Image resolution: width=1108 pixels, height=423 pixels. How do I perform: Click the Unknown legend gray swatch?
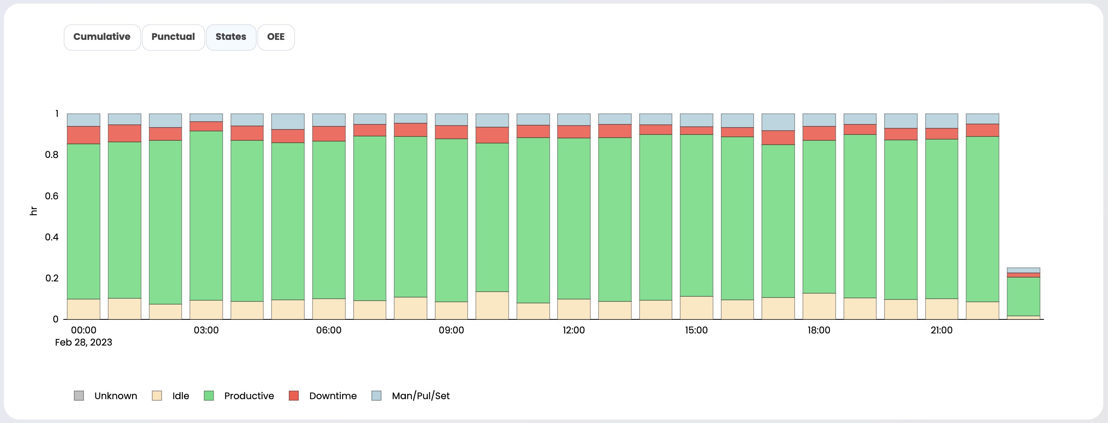pos(79,396)
